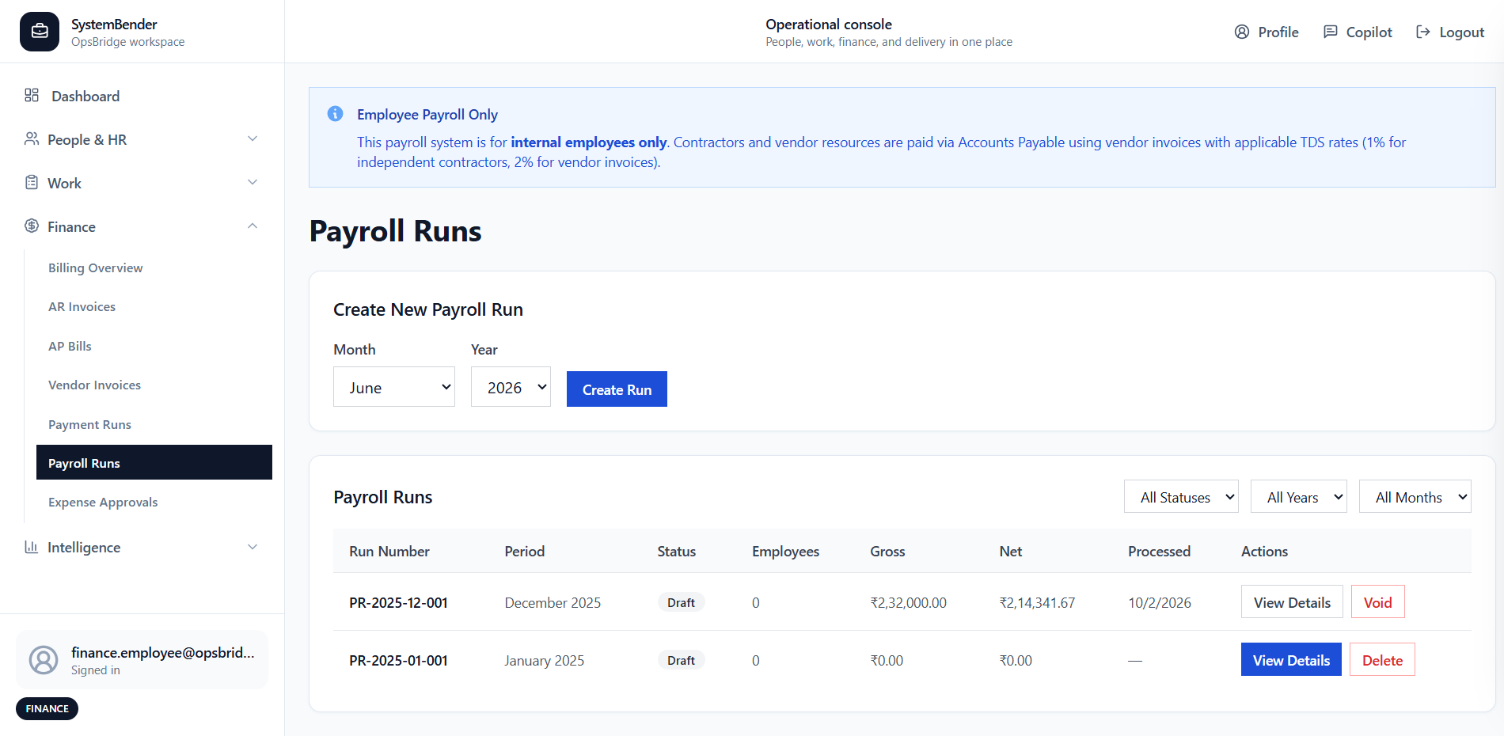Click the finance.employee@opsbrid... account card
The image size is (1504, 736).
coord(142,660)
